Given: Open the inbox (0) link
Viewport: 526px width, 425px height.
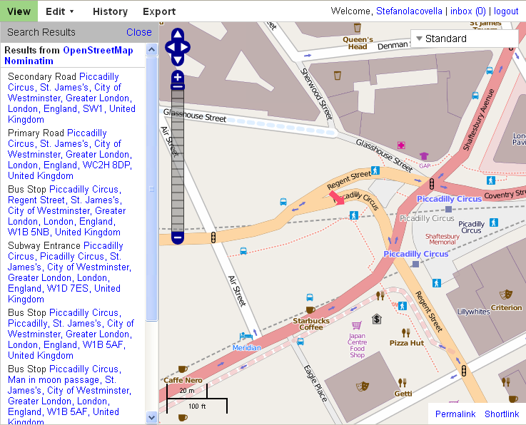Looking at the screenshot, I should click(x=467, y=11).
